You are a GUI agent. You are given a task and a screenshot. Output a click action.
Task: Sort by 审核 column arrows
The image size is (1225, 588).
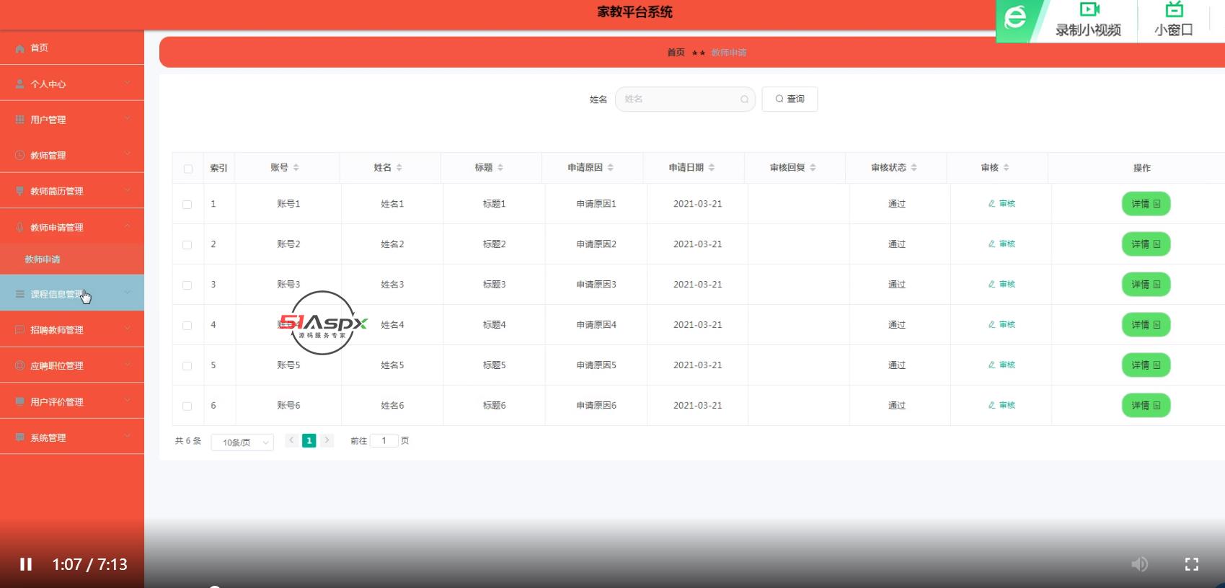coord(1007,167)
